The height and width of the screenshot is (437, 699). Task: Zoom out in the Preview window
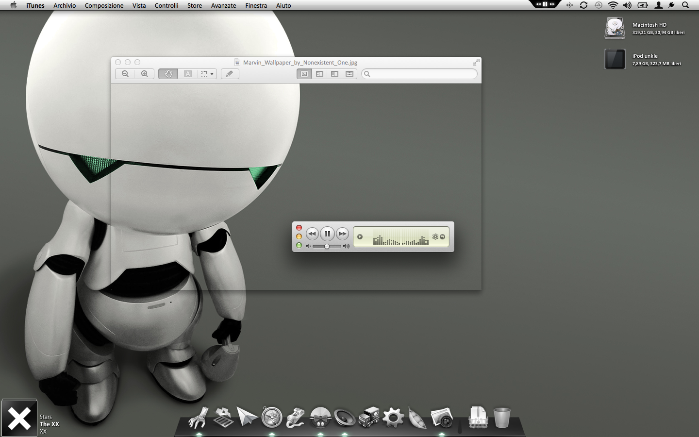[x=125, y=74]
